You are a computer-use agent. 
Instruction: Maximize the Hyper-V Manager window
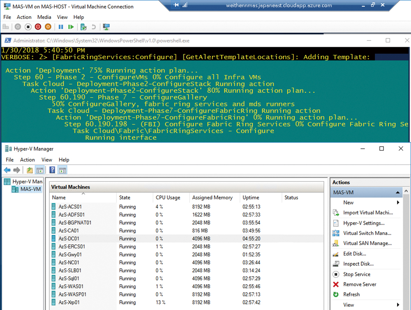[382, 149]
